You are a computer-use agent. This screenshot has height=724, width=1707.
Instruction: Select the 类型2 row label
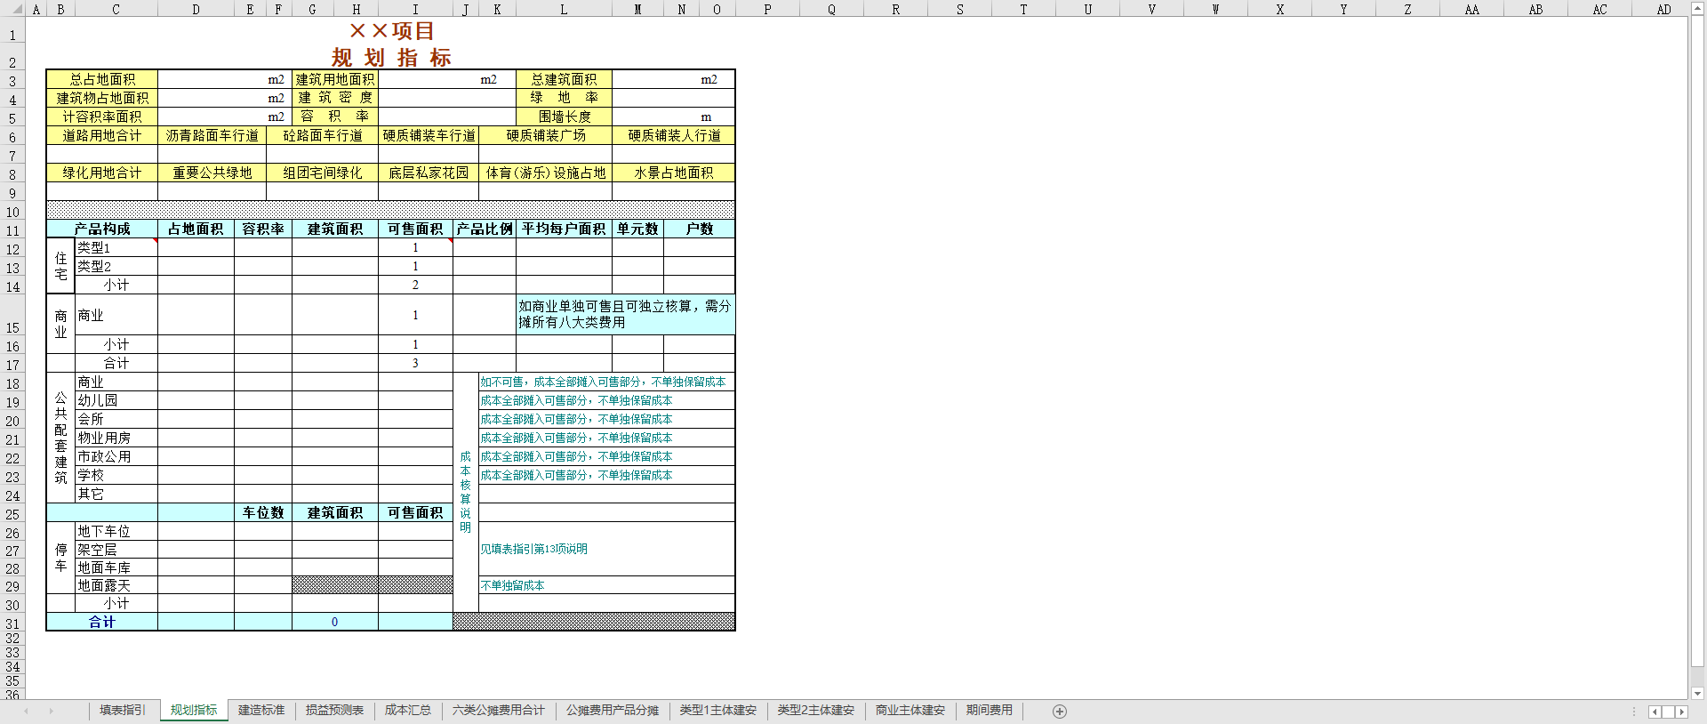(x=116, y=266)
